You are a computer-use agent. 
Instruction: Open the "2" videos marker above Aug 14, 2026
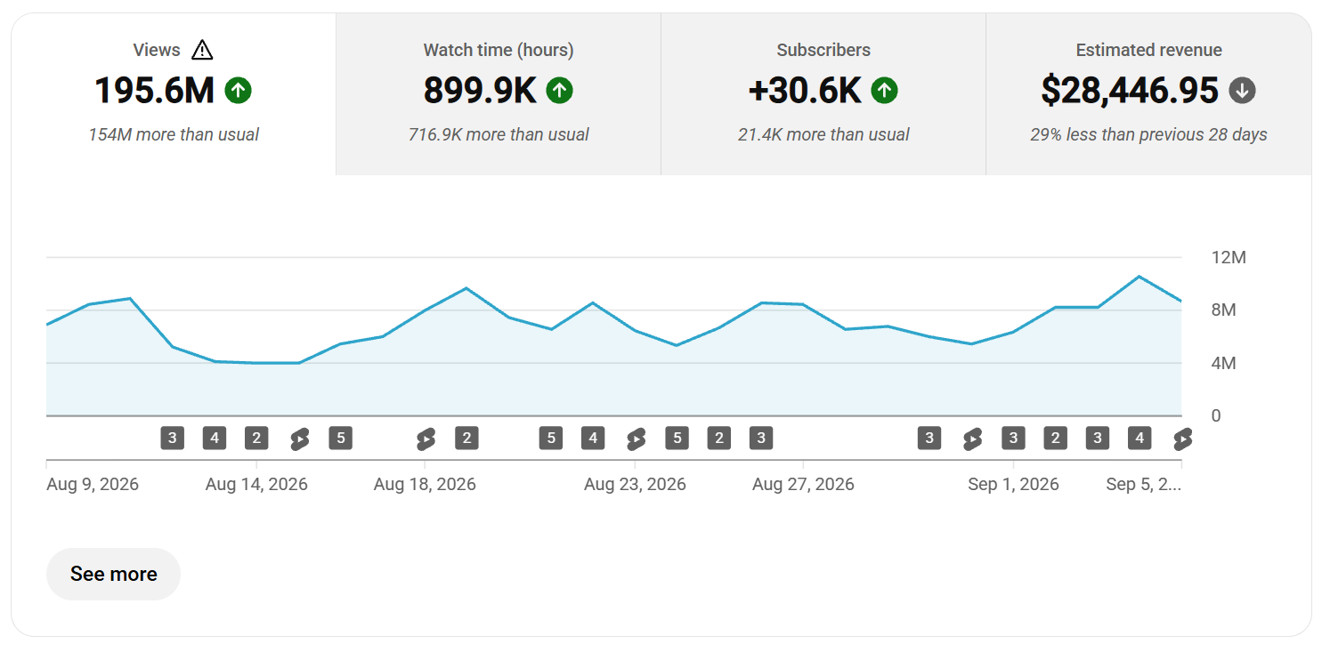coord(256,438)
